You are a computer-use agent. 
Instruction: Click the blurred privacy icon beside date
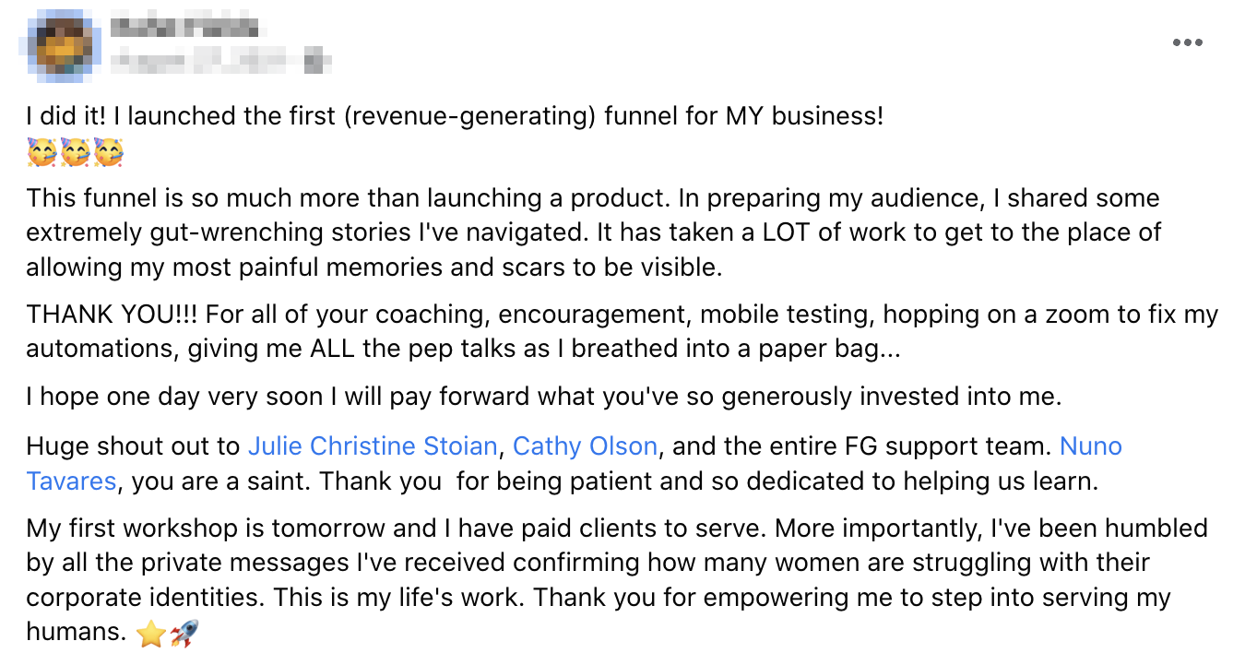point(317,62)
